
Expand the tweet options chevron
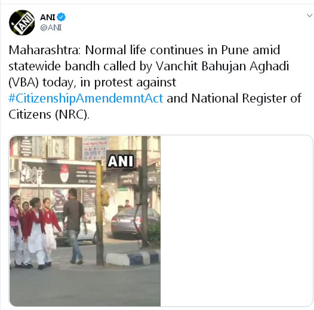(x=310, y=15)
